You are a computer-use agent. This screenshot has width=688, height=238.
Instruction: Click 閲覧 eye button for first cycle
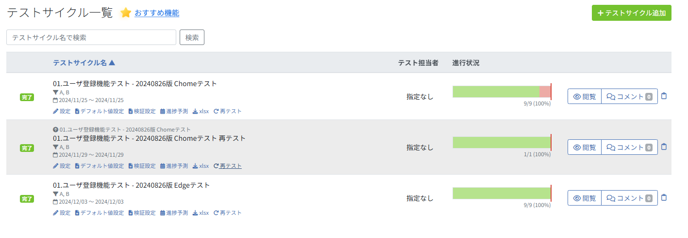tap(585, 96)
